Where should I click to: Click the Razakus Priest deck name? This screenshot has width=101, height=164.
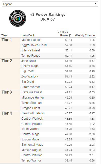coord(31,92)
